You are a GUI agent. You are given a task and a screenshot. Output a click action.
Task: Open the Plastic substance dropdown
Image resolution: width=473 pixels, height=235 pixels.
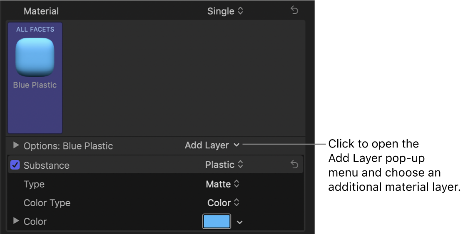pyautogui.click(x=224, y=165)
